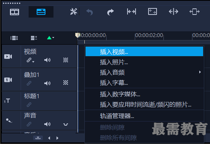Switch to storyboard view
This screenshot has width=210, height=144.
coord(15,12)
